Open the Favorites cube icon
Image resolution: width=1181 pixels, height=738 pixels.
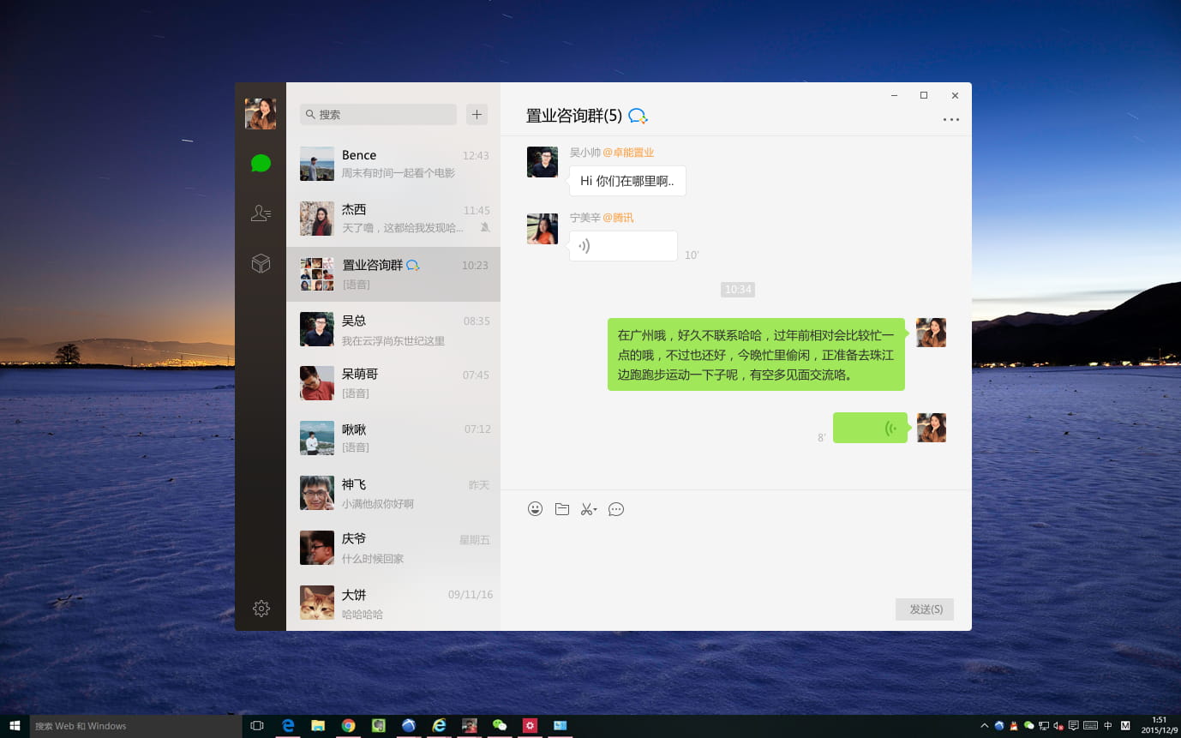click(x=261, y=264)
